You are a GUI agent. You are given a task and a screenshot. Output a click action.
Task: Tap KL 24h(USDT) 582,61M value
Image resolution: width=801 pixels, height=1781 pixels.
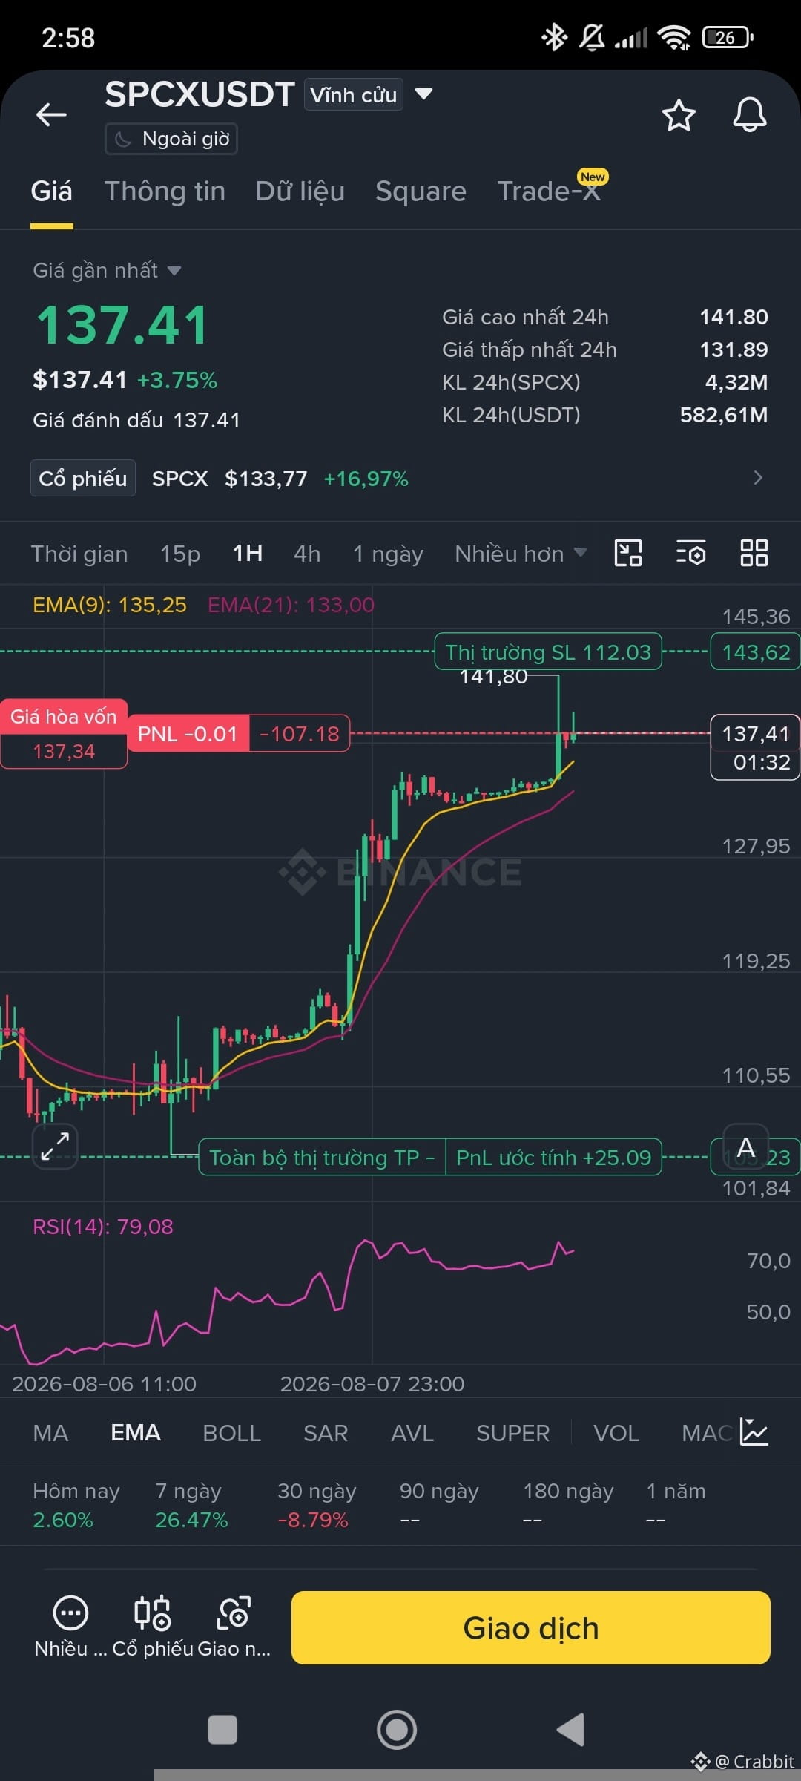coord(724,415)
